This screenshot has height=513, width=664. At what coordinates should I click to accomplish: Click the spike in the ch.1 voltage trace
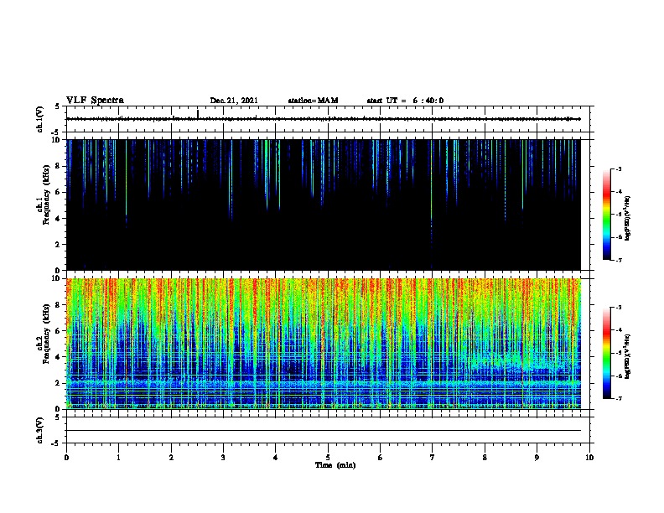[198, 114]
